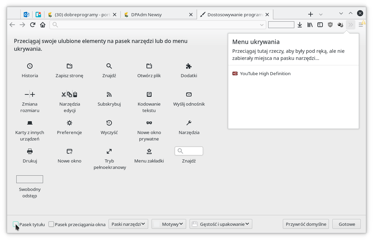
Task: Click the Wyczyść history-clear icon
Action: pyautogui.click(x=109, y=123)
